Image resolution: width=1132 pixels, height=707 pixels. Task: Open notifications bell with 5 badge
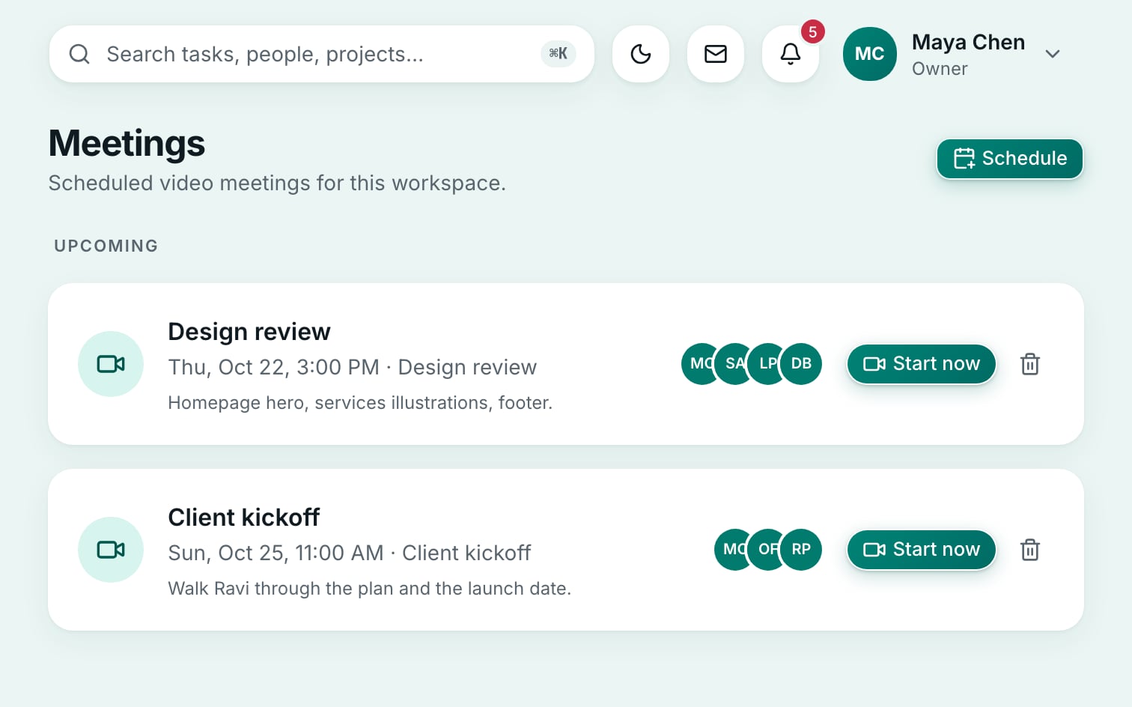[x=791, y=54]
